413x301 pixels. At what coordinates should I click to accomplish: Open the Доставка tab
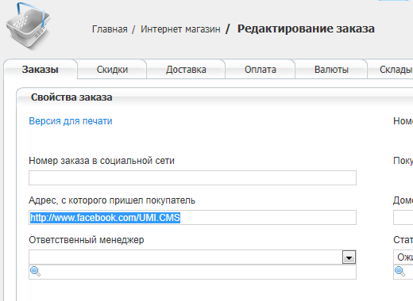click(x=186, y=70)
